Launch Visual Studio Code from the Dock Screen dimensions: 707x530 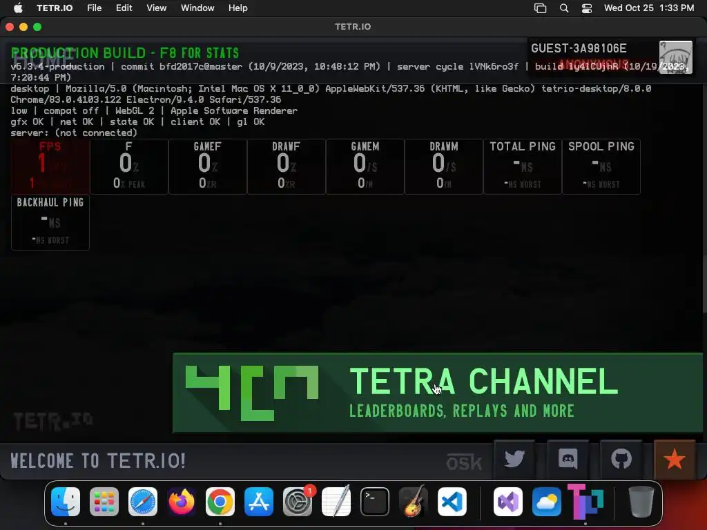pyautogui.click(x=452, y=502)
